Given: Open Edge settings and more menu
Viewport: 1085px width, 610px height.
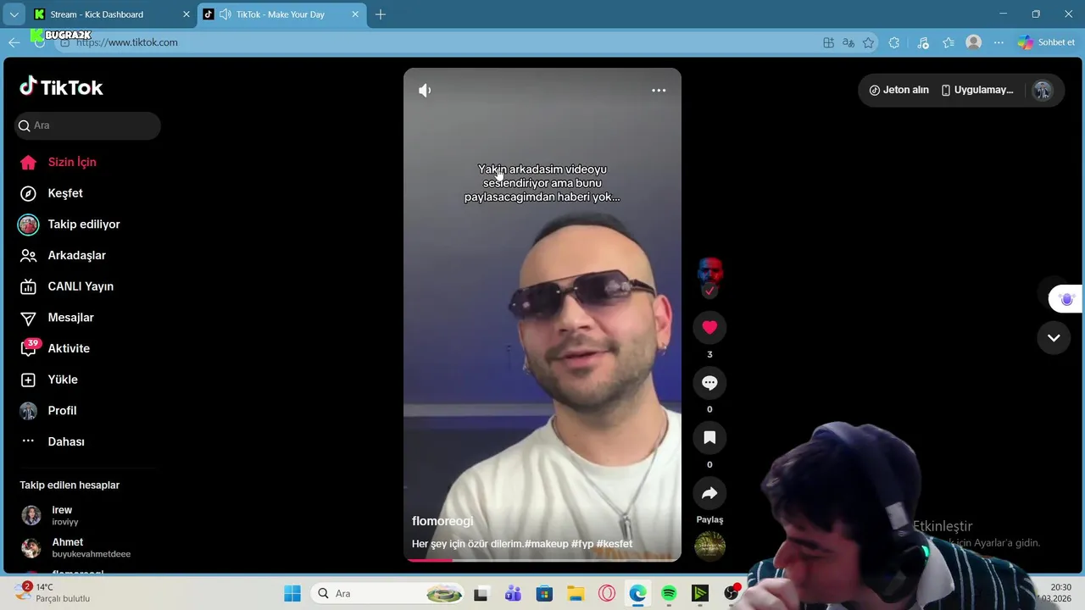Looking at the screenshot, I should [x=999, y=42].
